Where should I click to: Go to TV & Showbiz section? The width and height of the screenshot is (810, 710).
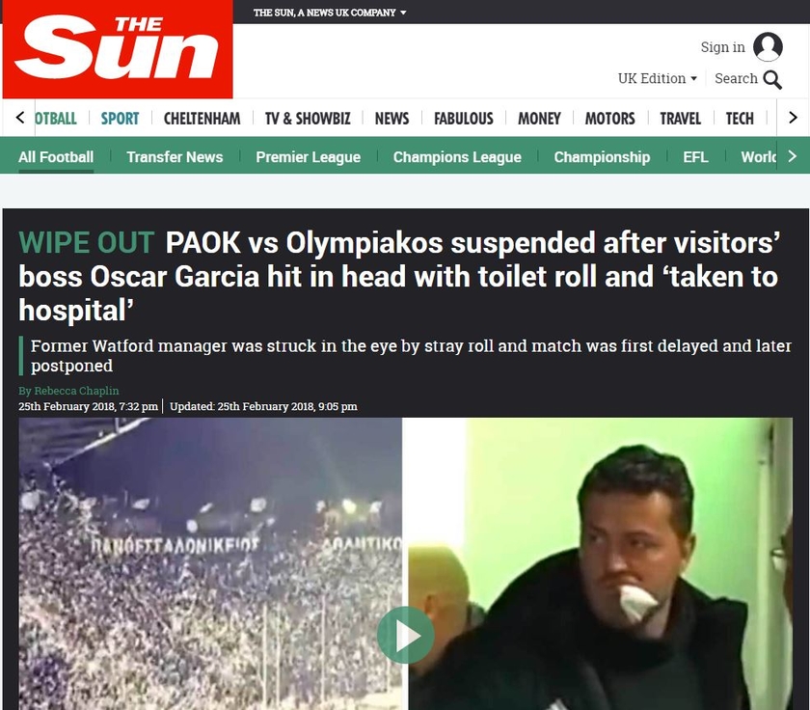click(x=308, y=119)
